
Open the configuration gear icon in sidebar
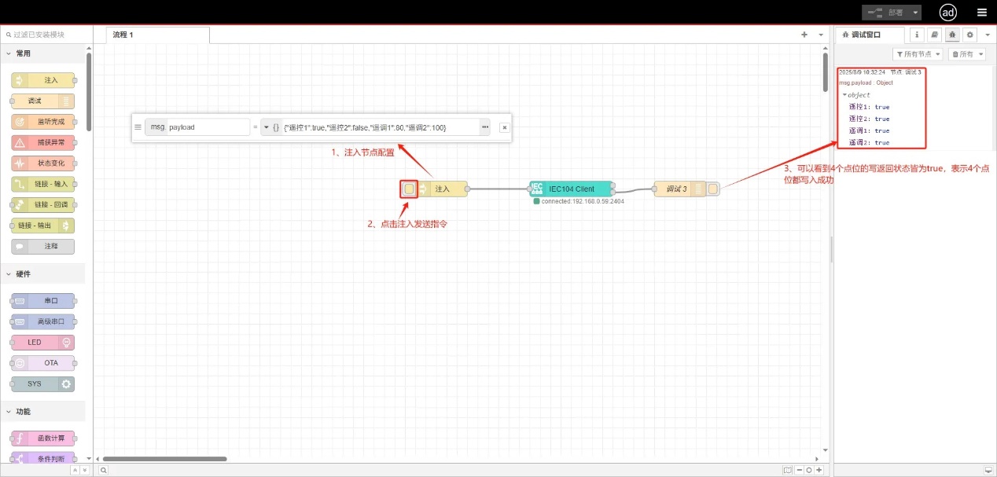point(970,35)
